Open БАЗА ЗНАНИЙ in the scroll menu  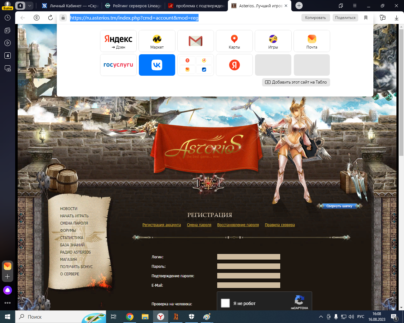click(x=73, y=245)
